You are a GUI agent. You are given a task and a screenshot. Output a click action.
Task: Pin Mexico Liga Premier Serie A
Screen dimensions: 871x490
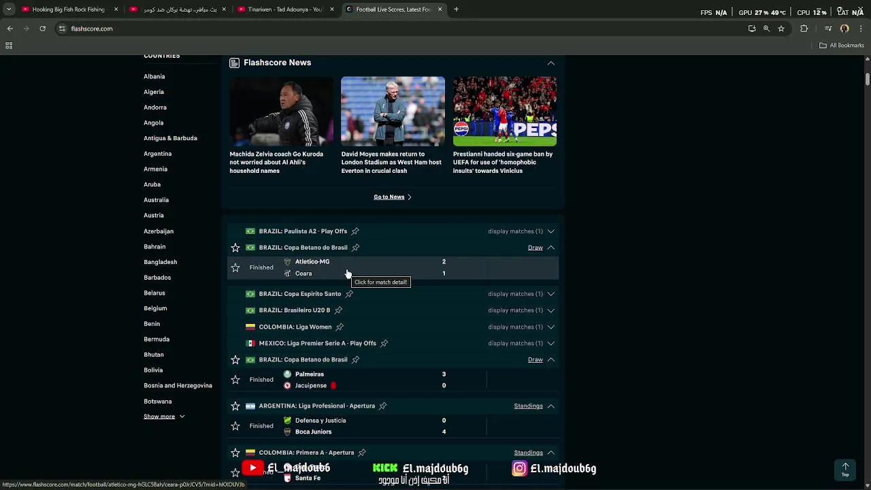384,344
